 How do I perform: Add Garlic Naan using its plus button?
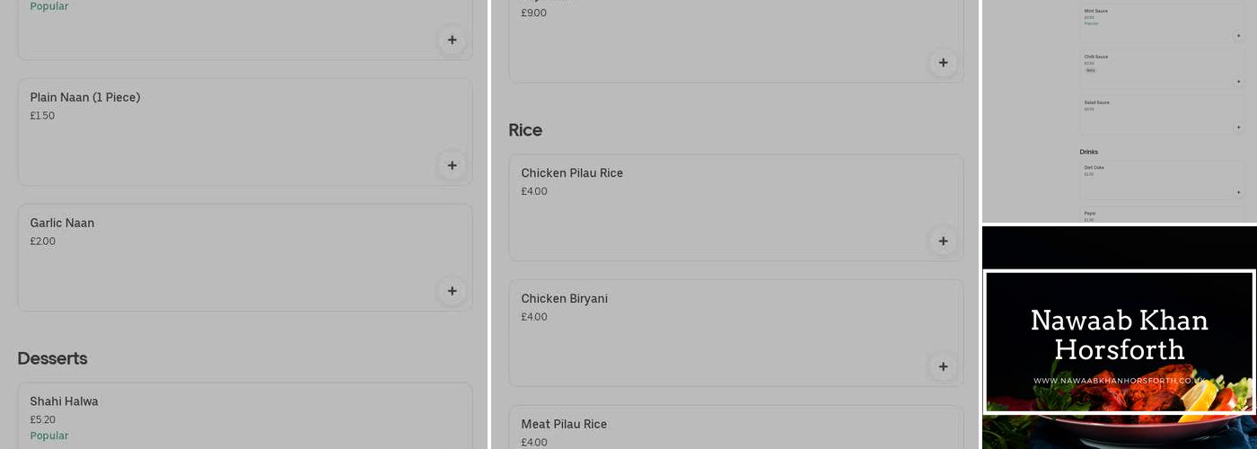click(x=452, y=291)
